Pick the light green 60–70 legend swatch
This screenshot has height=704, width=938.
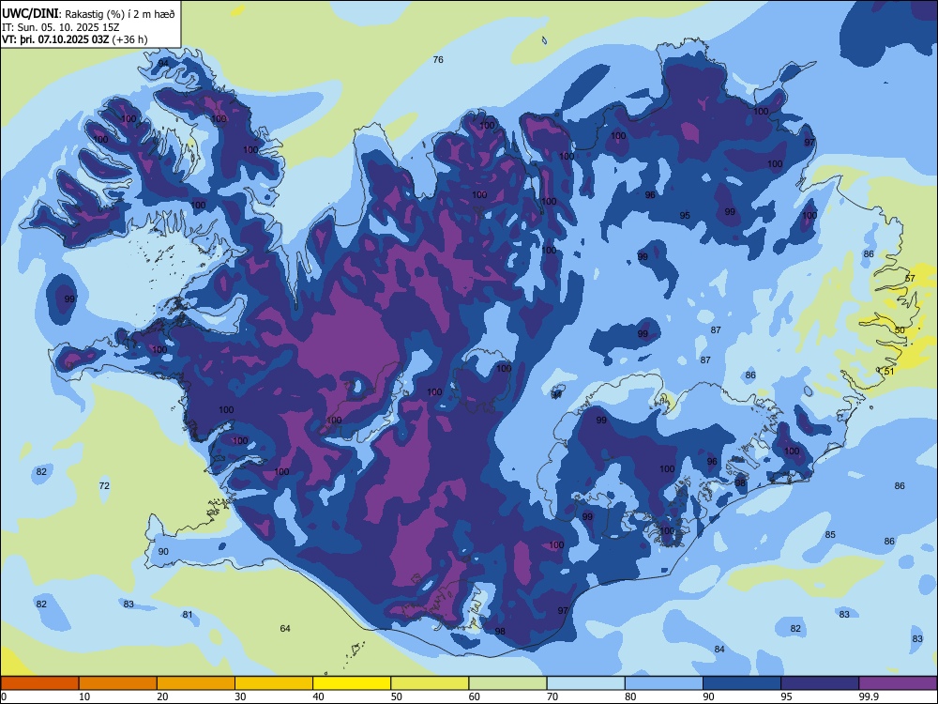[507, 683]
